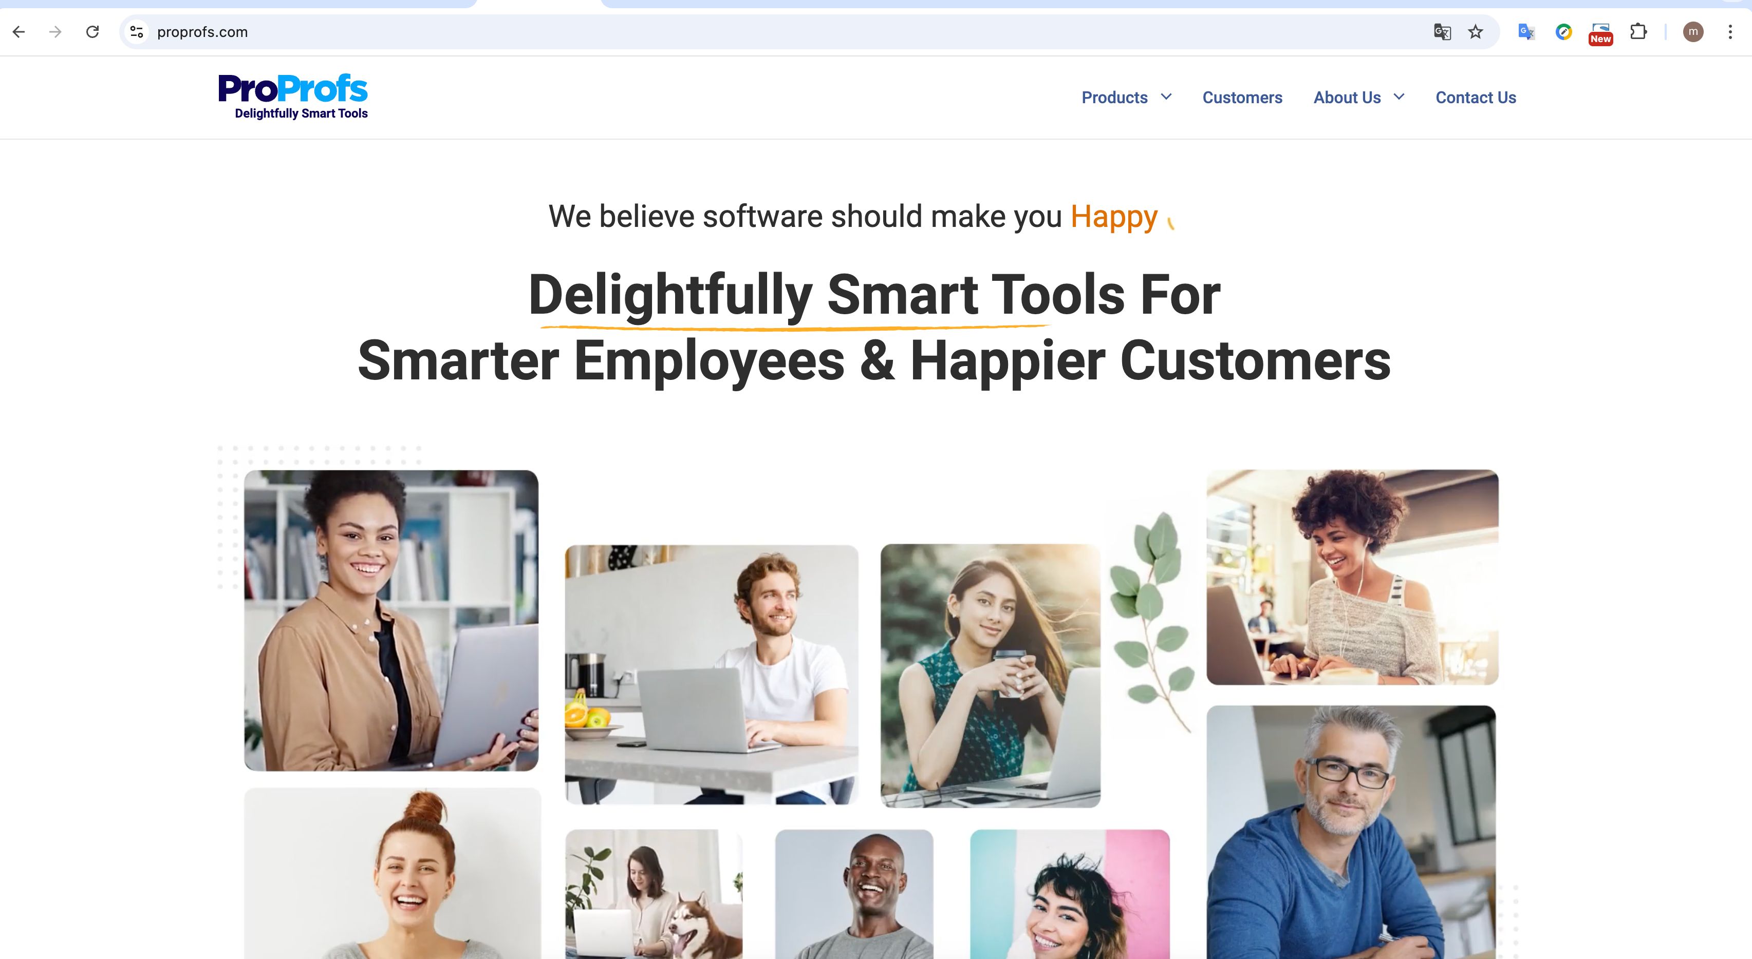Reload the page with refresh icon
Viewport: 1752px width, 959px height.
pos(92,32)
